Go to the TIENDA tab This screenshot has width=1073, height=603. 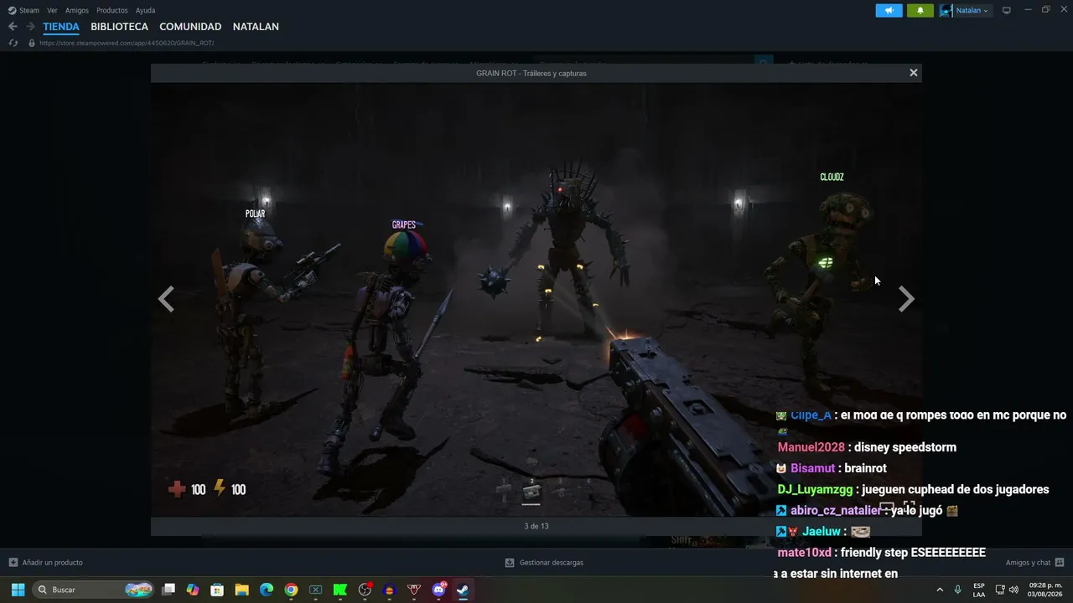pos(61,27)
